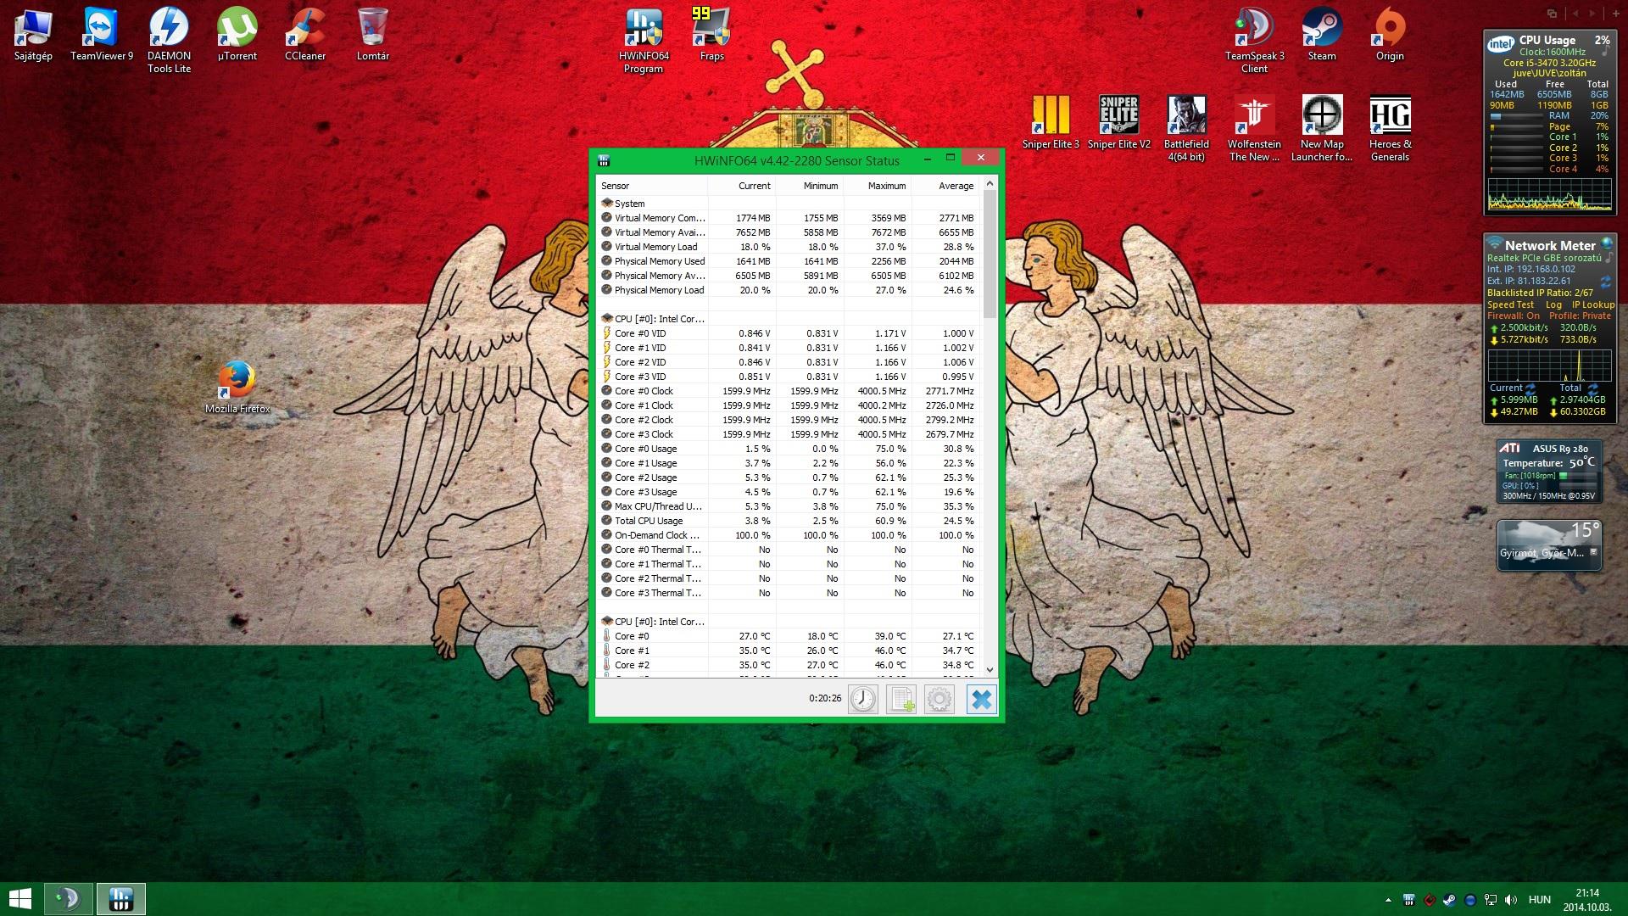The image size is (1628, 916).
Task: Click HWiNFO64 taskbar button
Action: 120,899
